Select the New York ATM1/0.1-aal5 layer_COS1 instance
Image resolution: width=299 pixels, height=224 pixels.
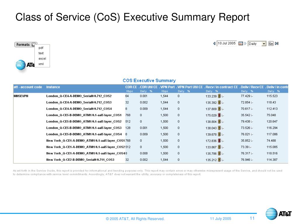86,141
